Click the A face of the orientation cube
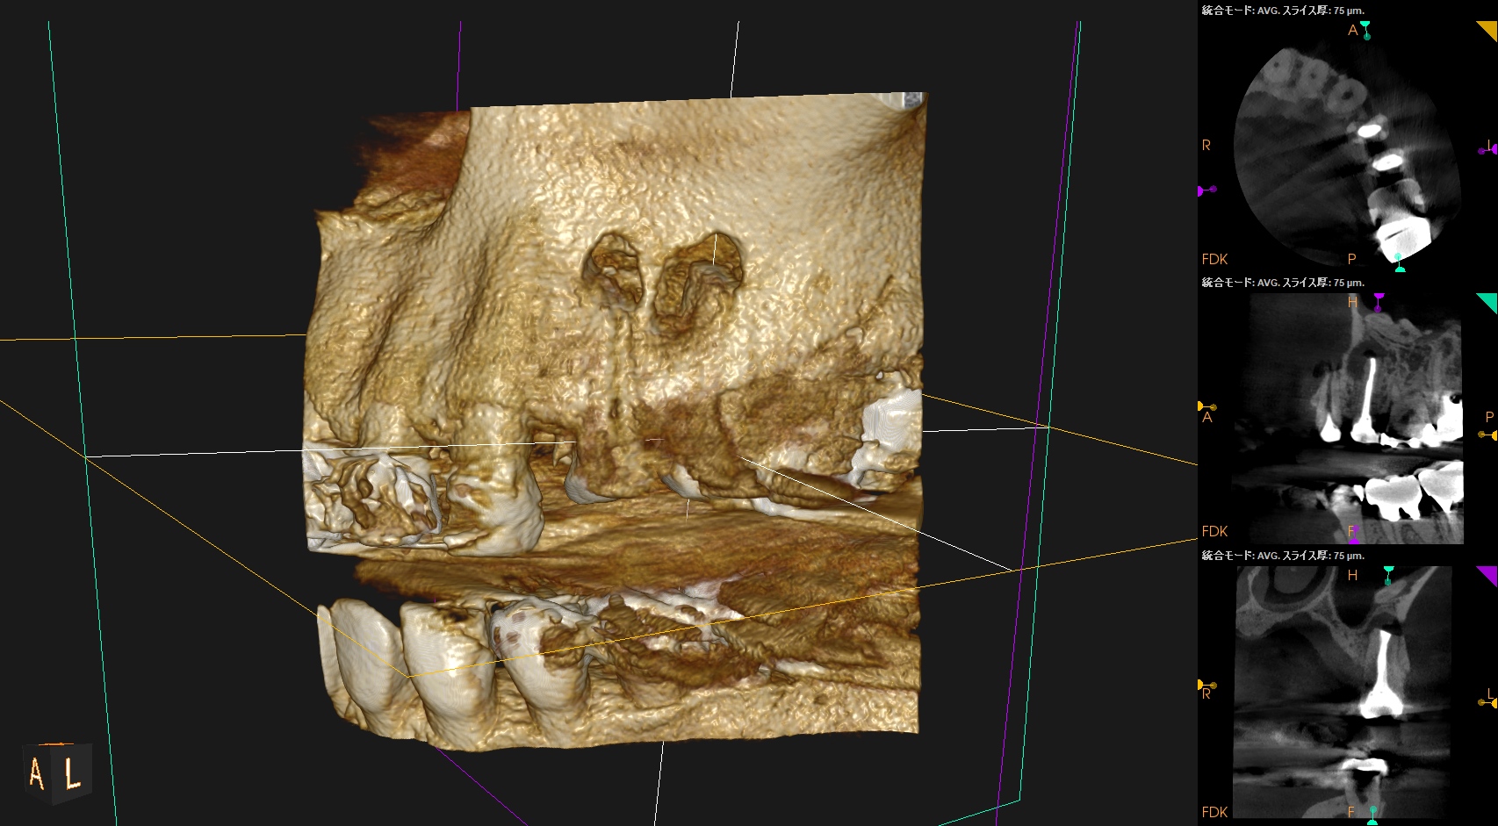 pos(37,774)
